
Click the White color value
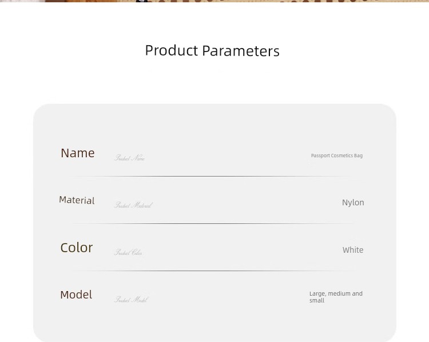(353, 250)
